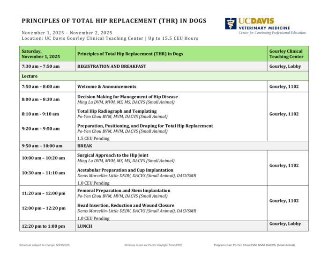The image size is (328, 253).
Task: Click 'Center for Continuing Professional Education' tagline
Action: click(x=272, y=33)
